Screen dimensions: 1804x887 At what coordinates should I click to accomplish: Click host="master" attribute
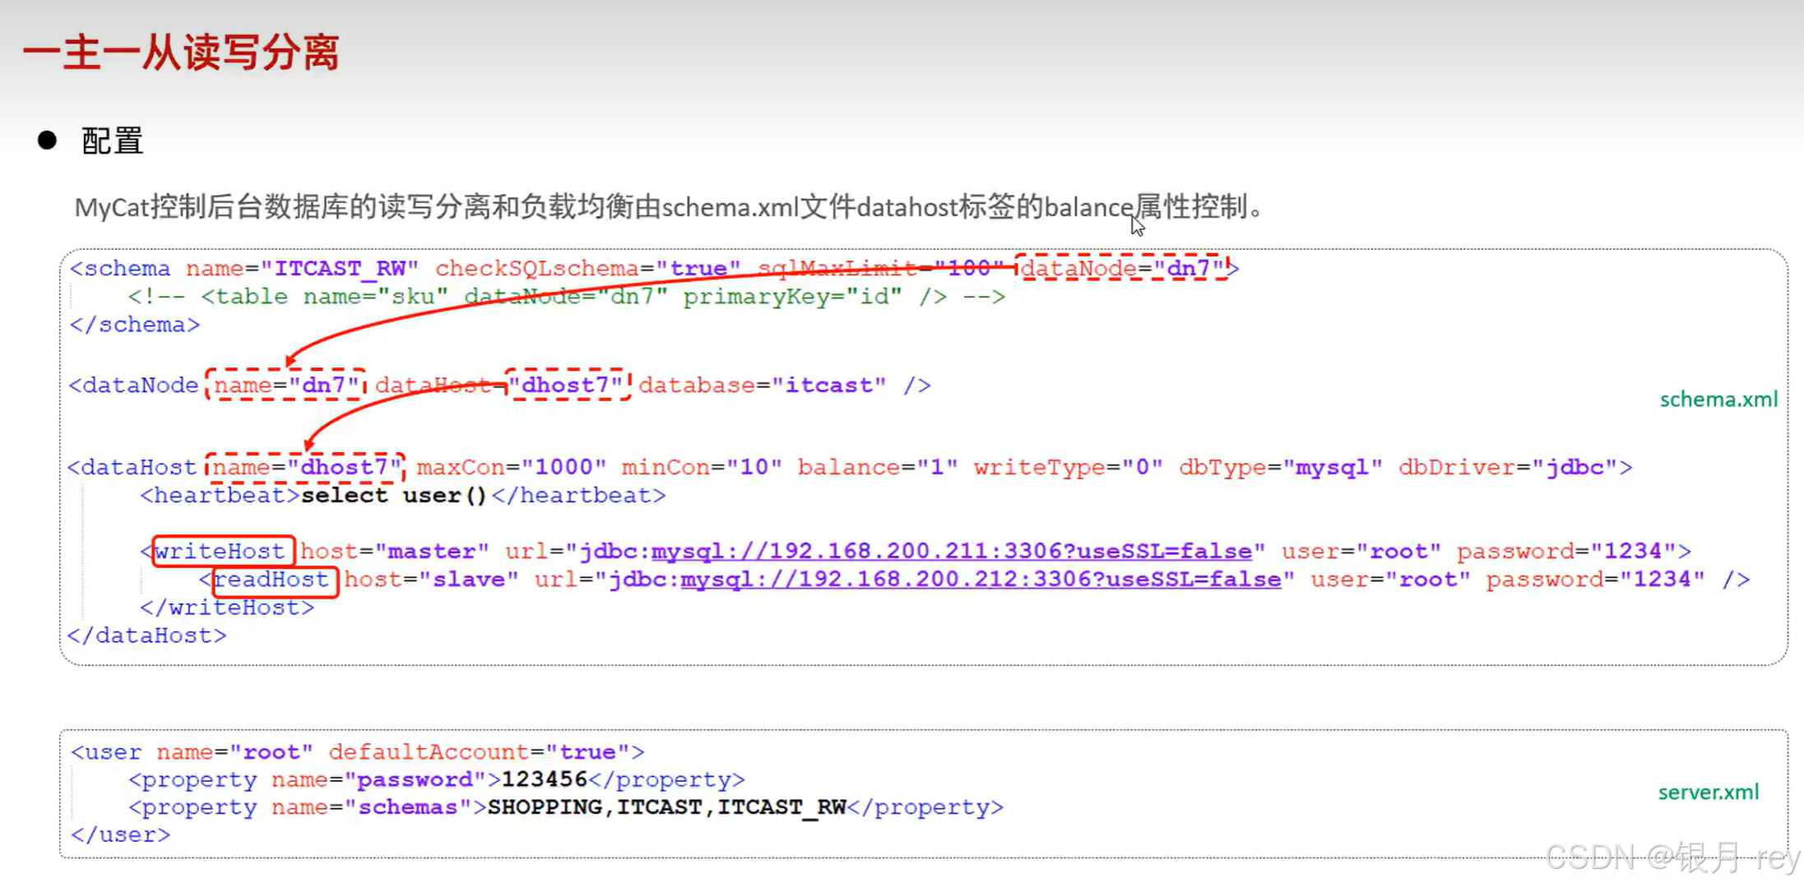[394, 552]
